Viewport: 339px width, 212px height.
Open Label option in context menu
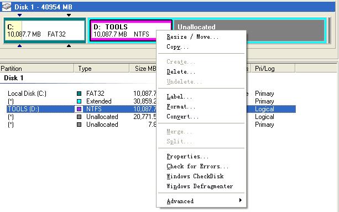179,96
